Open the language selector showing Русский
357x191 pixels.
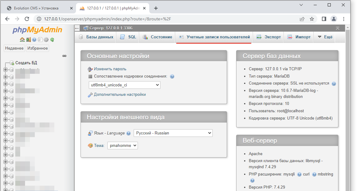[x=173, y=133]
